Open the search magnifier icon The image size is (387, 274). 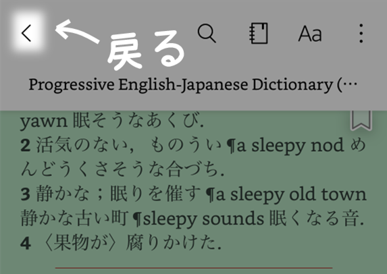207,33
